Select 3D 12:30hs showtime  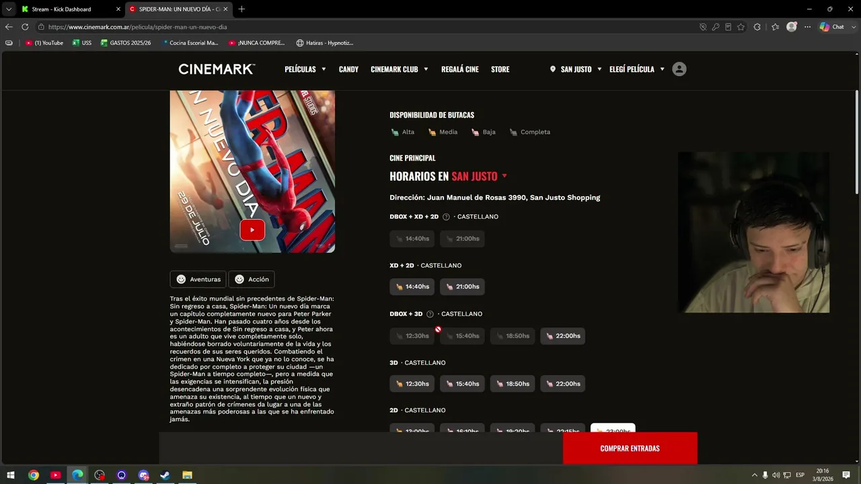pos(412,384)
